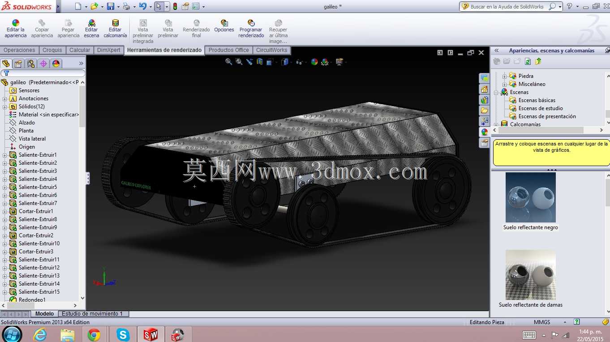Print the current document
The height and width of the screenshot is (342, 610).
126,6
